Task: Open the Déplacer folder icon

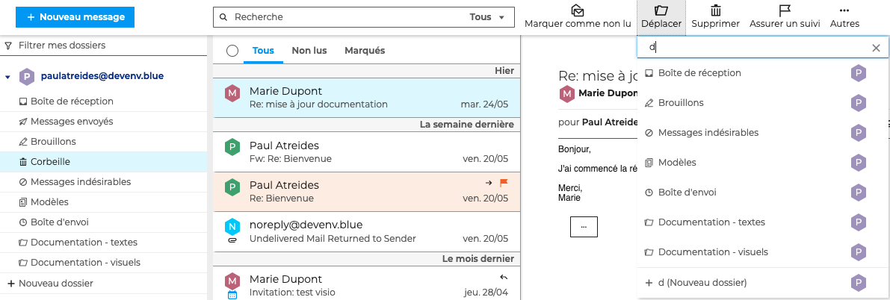Action: [661, 10]
